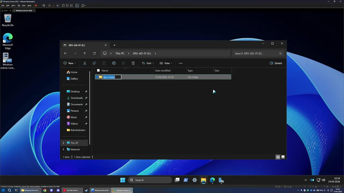Expand the This PC tree node
The height and width of the screenshot is (193, 344).
pyautogui.click(x=63, y=143)
